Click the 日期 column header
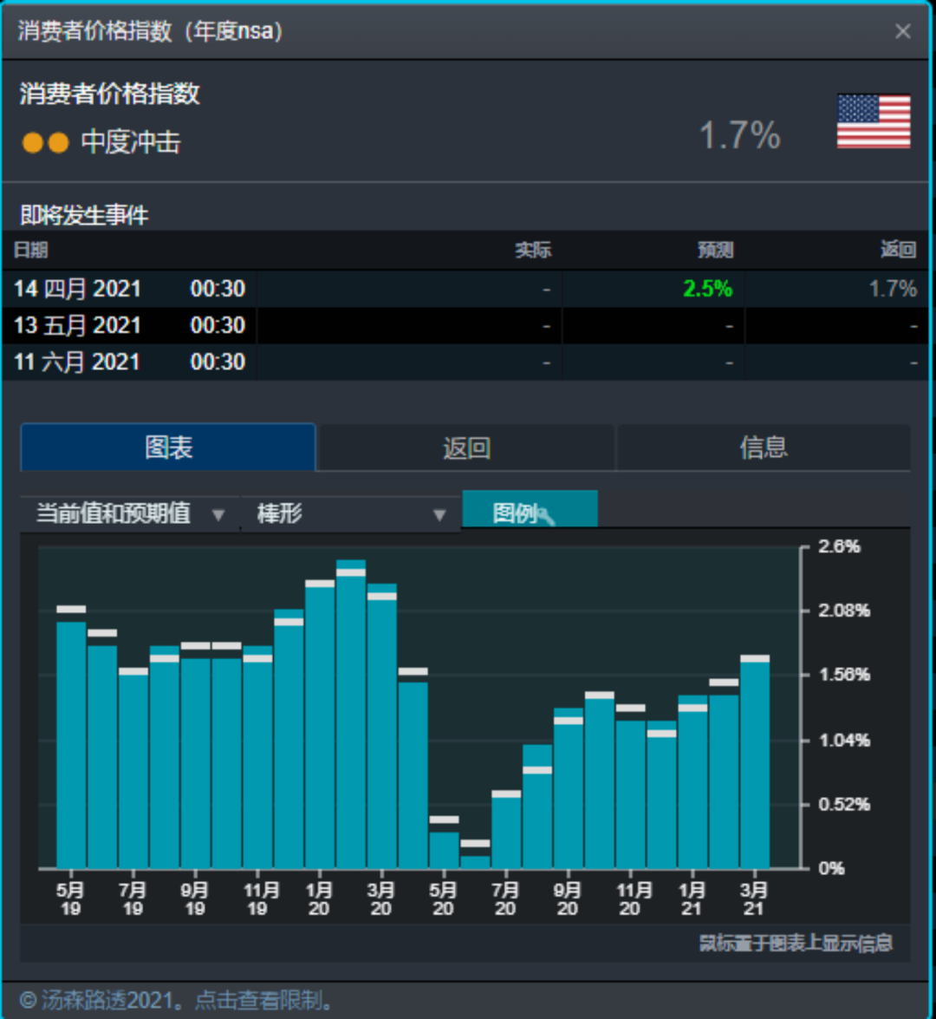The image size is (936, 1019). (x=31, y=251)
